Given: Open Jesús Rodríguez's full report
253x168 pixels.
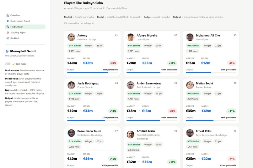Looking at the screenshot, I should click(x=88, y=84).
